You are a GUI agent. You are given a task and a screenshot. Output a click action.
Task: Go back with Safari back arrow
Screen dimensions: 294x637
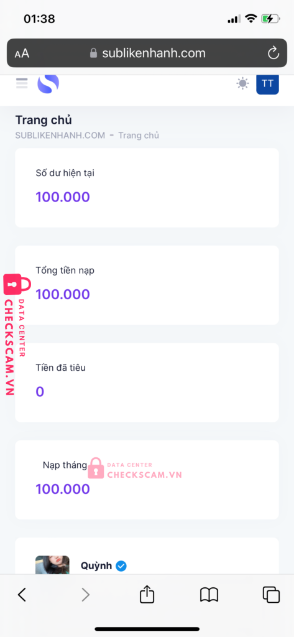(x=22, y=595)
